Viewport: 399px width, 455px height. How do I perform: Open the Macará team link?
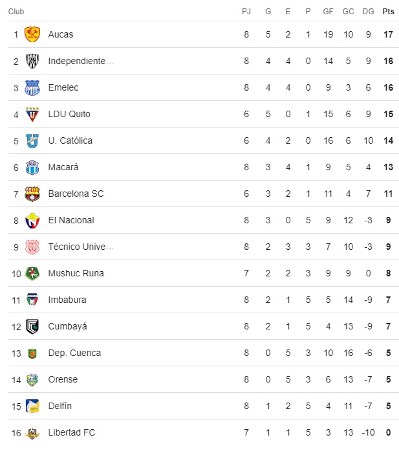pyautogui.click(x=63, y=167)
